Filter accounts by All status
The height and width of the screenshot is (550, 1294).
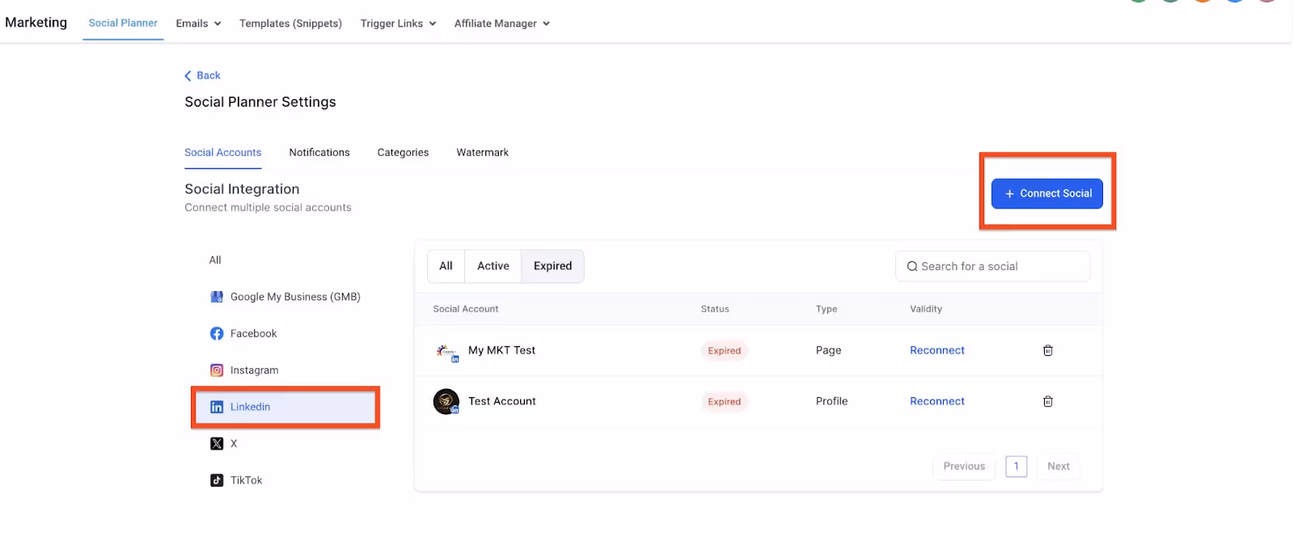tap(446, 266)
